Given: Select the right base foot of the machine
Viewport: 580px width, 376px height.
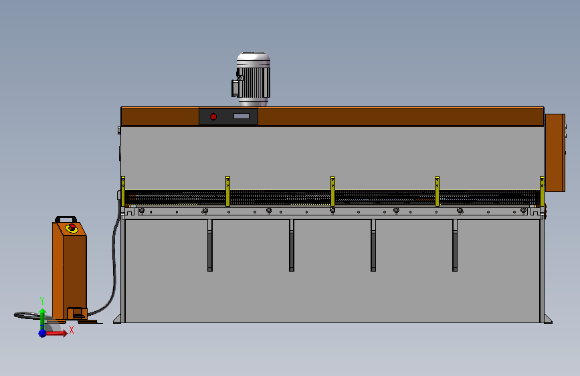Looking at the screenshot, I should click(547, 319).
